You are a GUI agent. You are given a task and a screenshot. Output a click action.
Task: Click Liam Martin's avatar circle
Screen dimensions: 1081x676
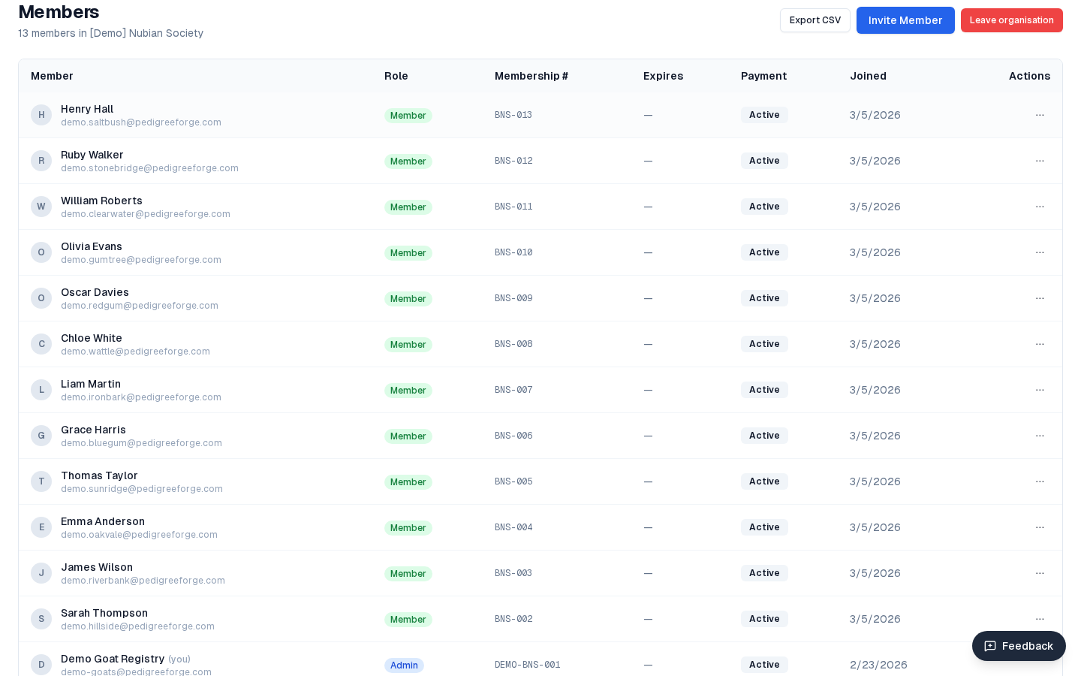pyautogui.click(x=41, y=390)
